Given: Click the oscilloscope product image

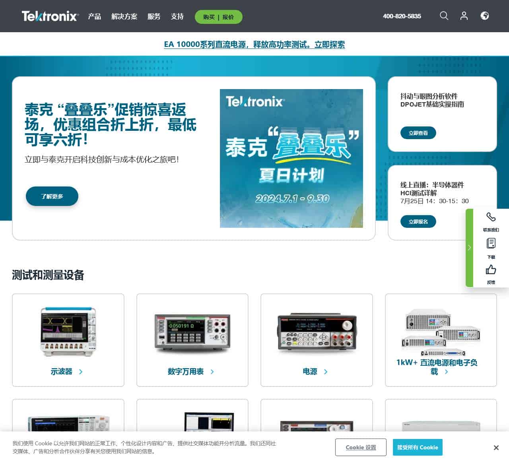Looking at the screenshot, I should pos(68,332).
